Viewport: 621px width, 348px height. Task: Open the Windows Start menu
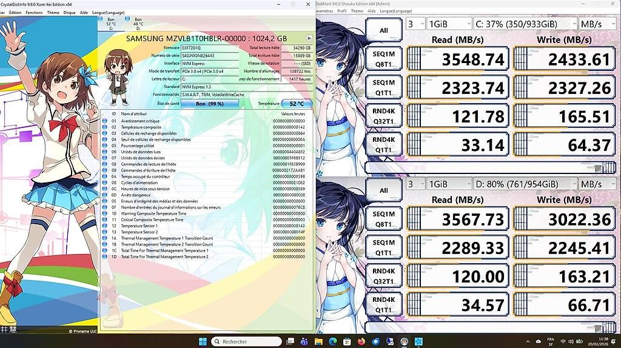[x=203, y=341]
